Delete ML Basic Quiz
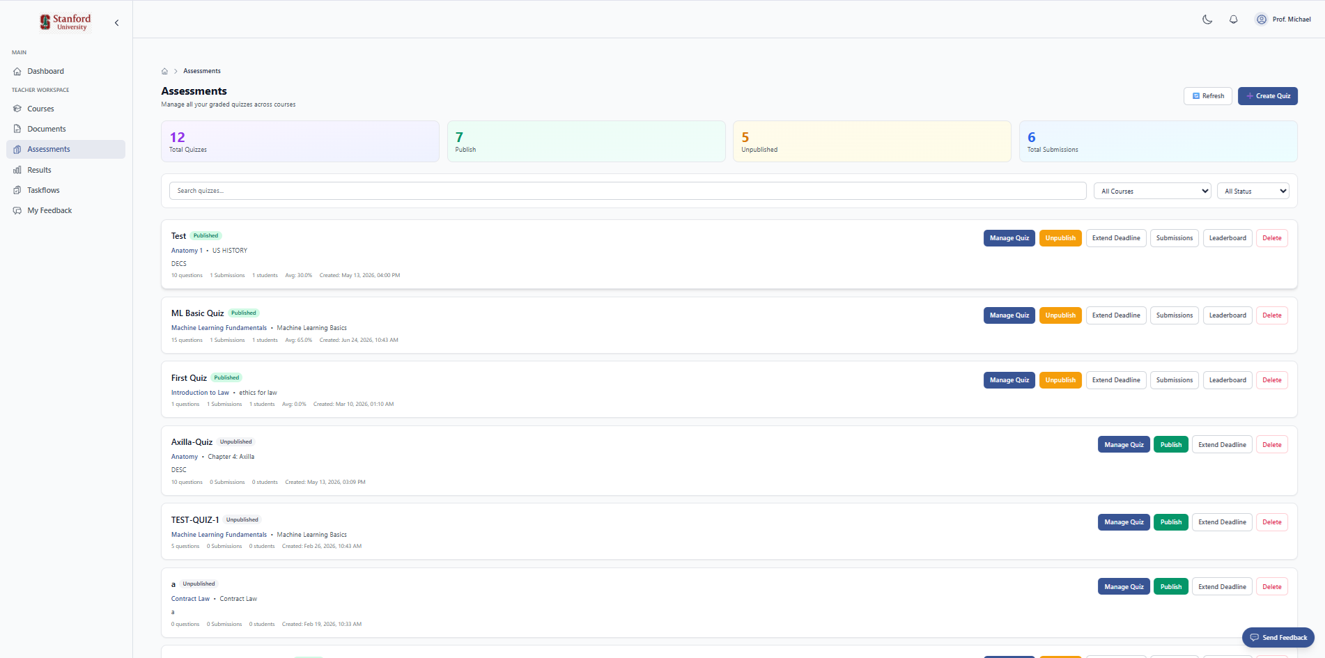1325x658 pixels. point(1272,315)
